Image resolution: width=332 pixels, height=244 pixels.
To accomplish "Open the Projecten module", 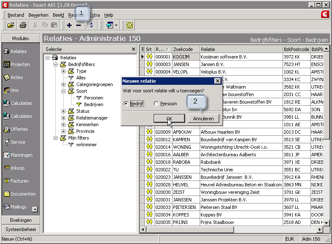I will tap(17, 64).
